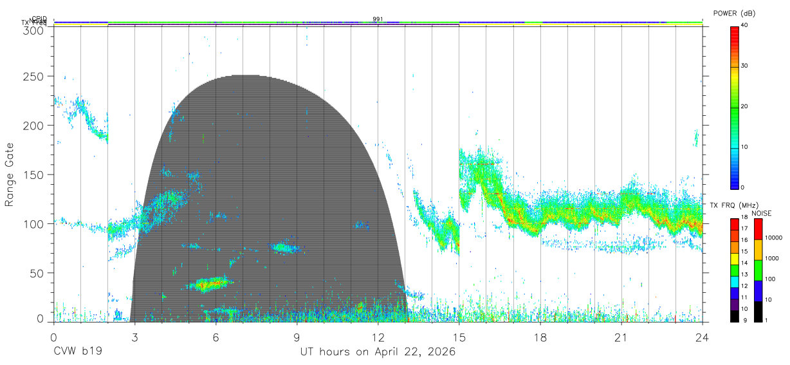The image size is (790, 365).
Task: Select UT hour tick label 12
Action: point(378,337)
